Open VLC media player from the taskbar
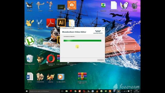The height and width of the screenshot is (93, 165). pos(97,91)
